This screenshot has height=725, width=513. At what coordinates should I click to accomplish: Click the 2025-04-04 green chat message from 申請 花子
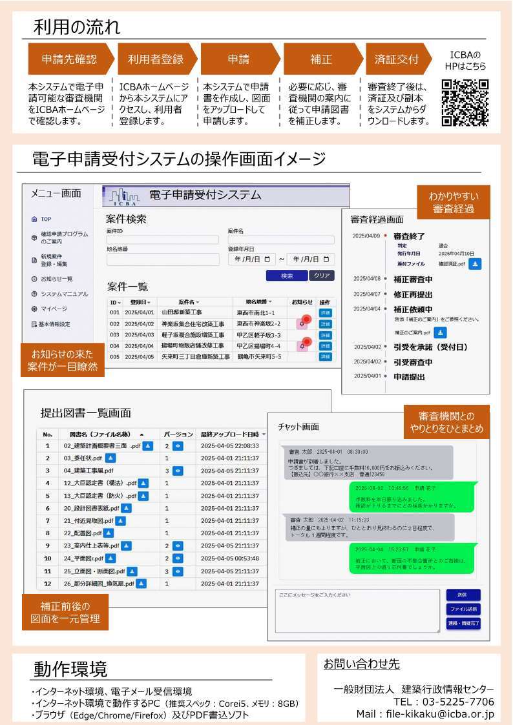[x=412, y=558]
